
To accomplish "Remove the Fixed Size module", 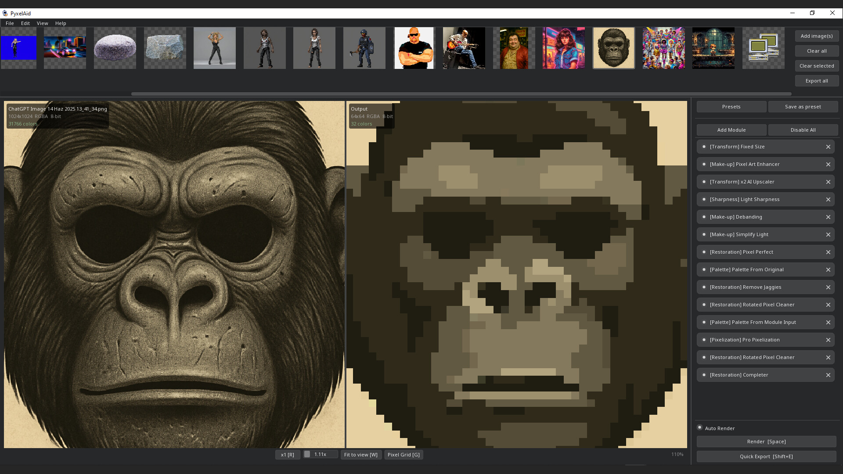I will (x=828, y=147).
